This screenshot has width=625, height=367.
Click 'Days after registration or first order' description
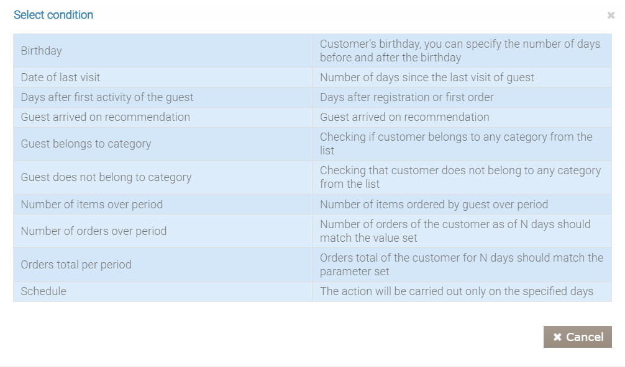[407, 97]
